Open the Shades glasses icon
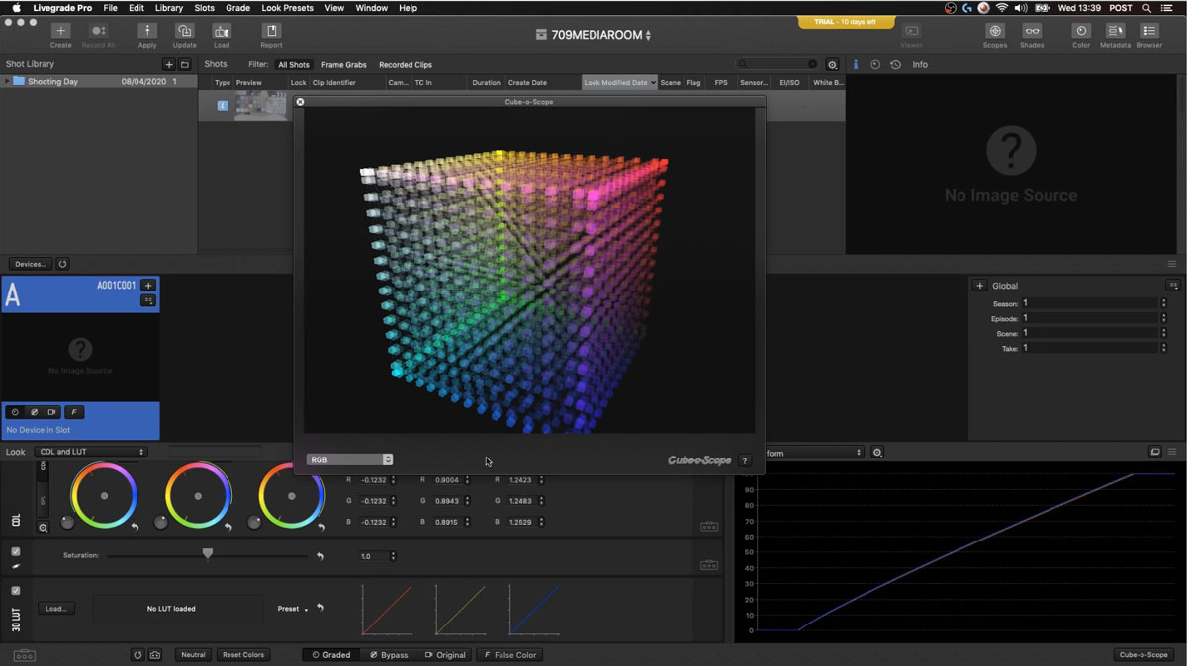This screenshot has width=1187, height=666. click(x=1032, y=32)
